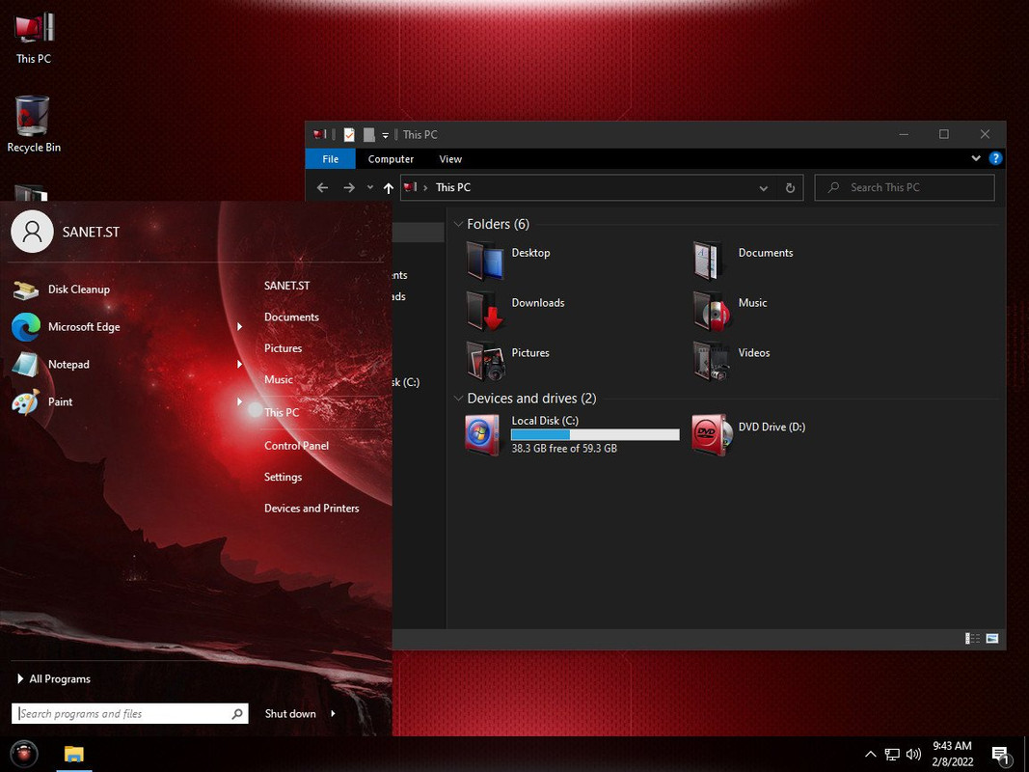Screen dimensions: 1029x772
Task: Expand the Paint jump list arrow
Action: click(239, 401)
